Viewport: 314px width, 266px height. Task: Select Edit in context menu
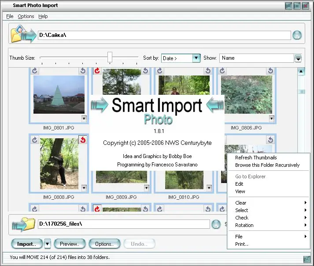tap(268, 184)
